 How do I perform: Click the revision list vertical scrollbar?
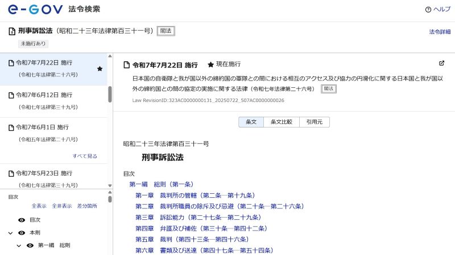[x=110, y=94]
